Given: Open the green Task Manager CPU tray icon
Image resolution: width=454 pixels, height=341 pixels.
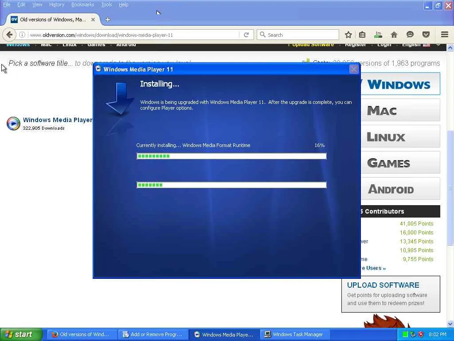Looking at the screenshot, I should click(405, 334).
